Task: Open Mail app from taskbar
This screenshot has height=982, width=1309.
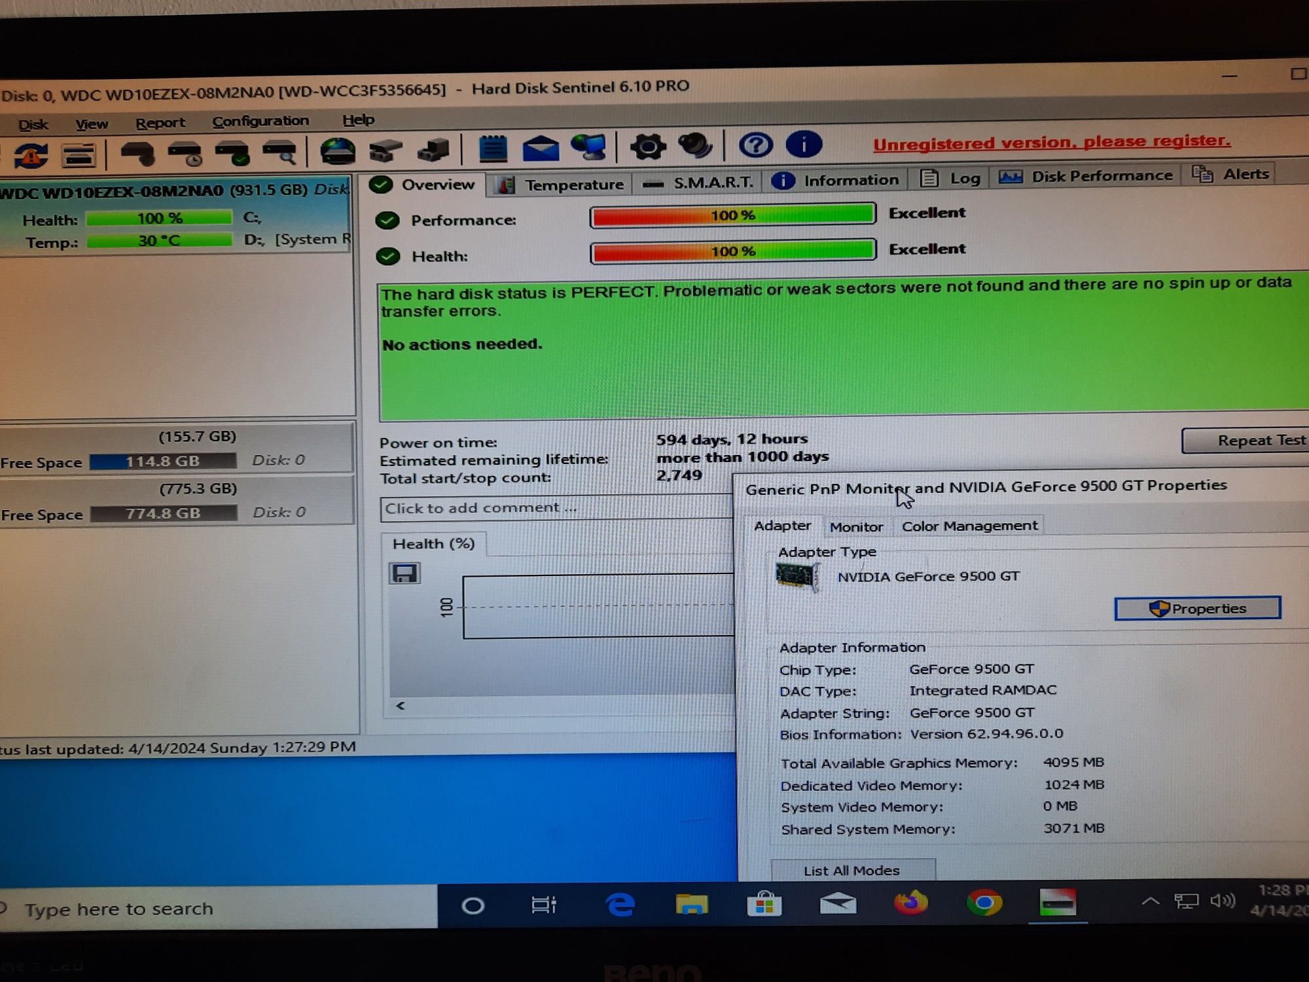Action: click(838, 903)
